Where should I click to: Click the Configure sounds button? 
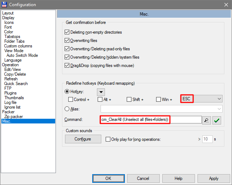83,139
